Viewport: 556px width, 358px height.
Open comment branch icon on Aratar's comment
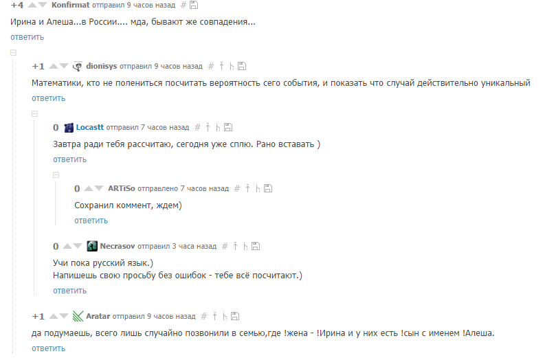pyautogui.click(x=225, y=316)
